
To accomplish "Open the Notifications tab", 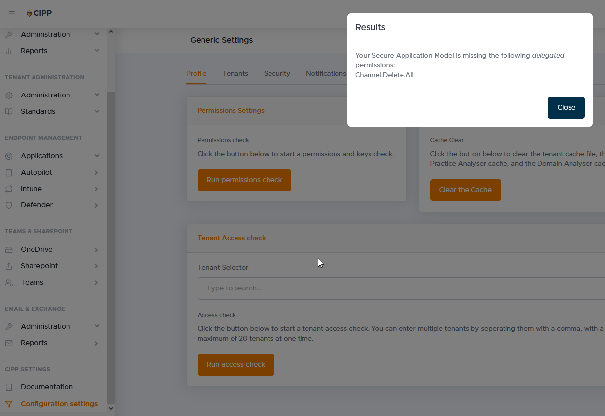I will [x=326, y=73].
